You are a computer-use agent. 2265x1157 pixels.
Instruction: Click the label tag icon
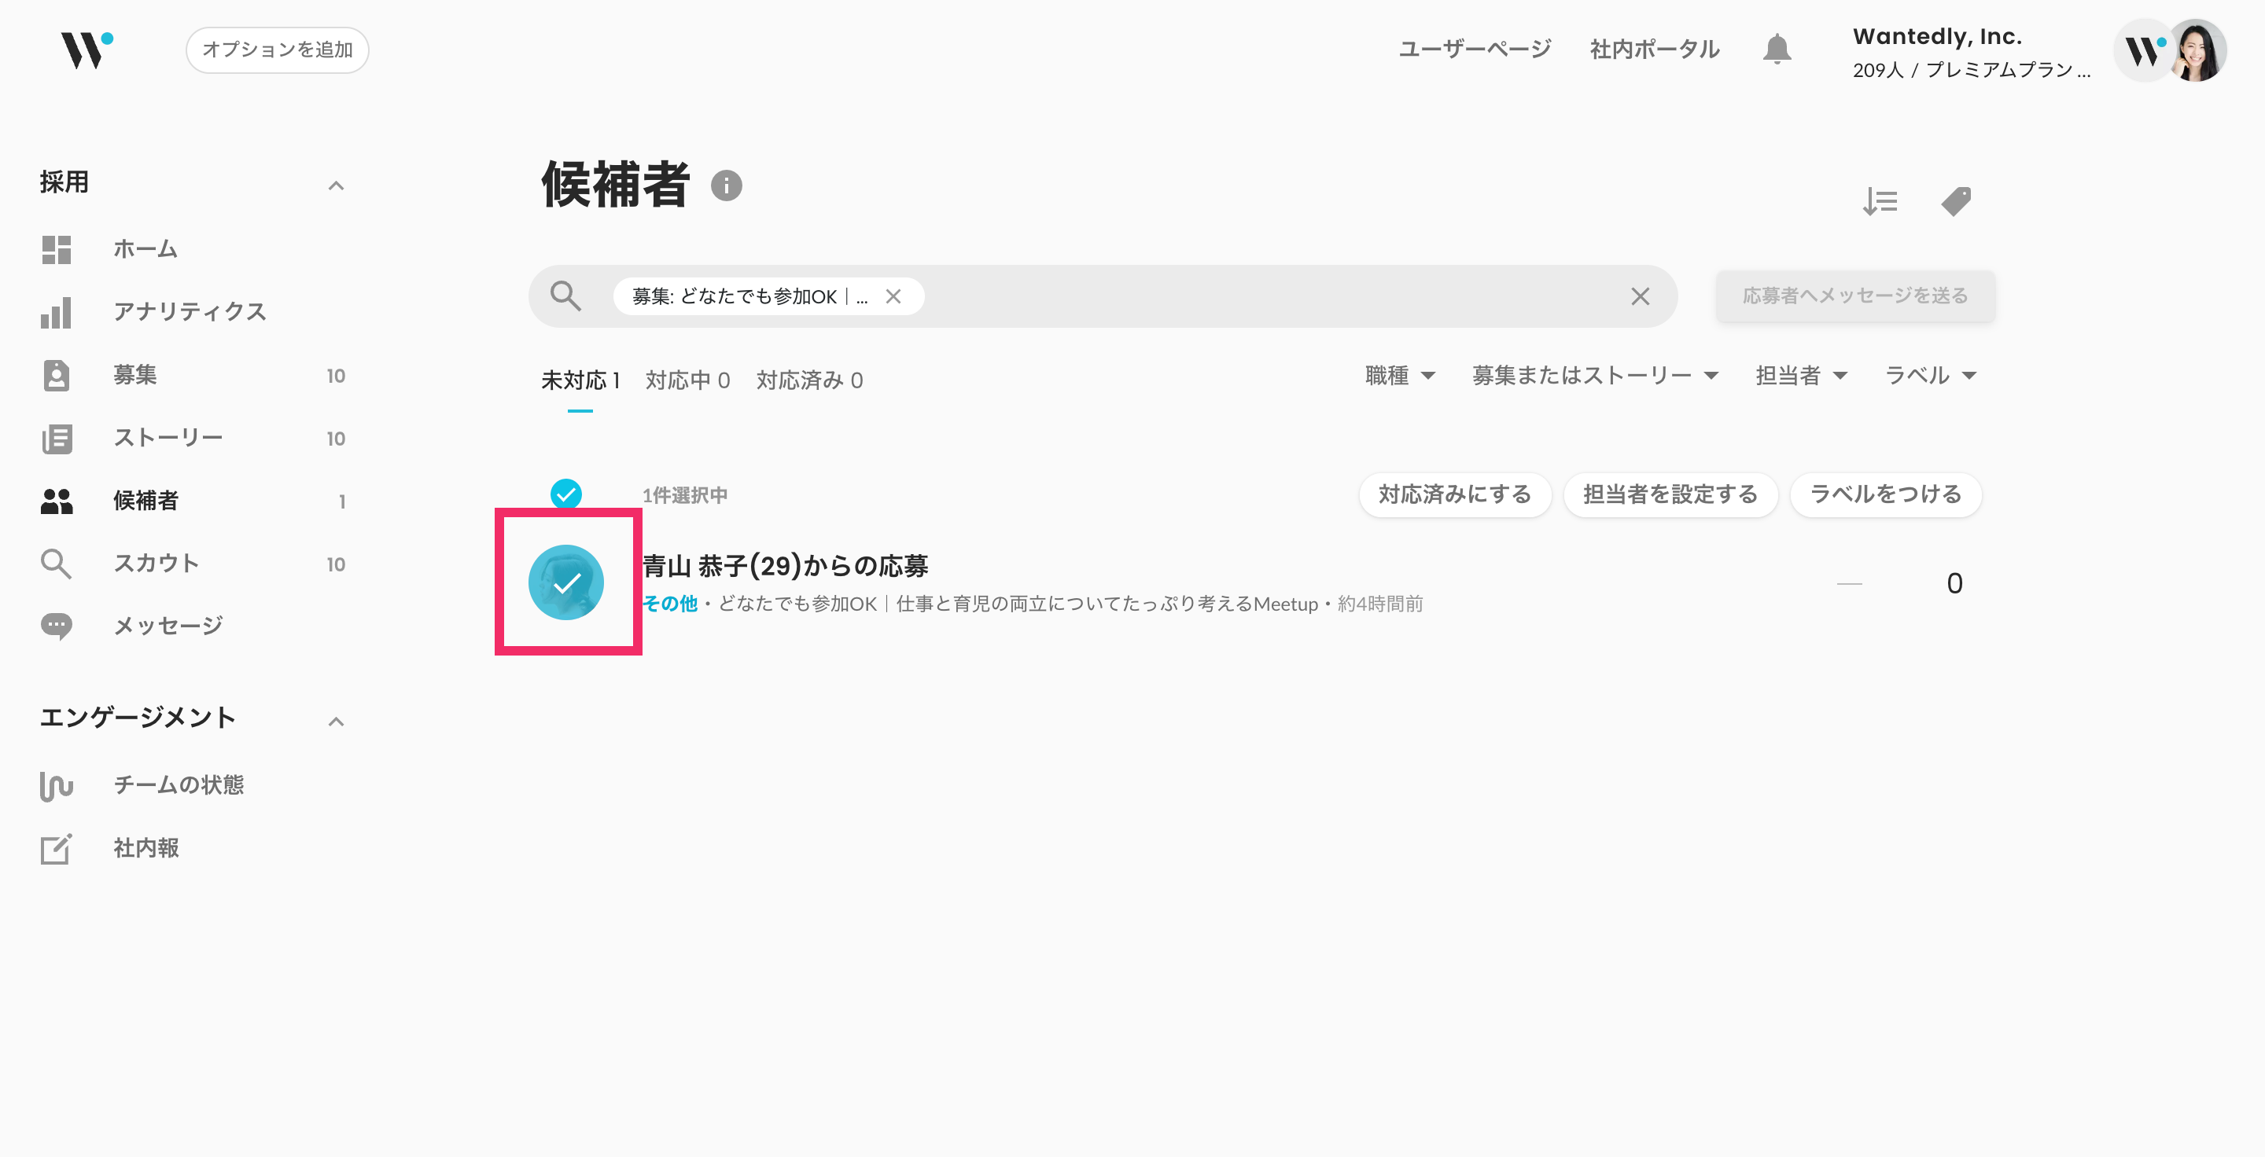(x=1955, y=202)
